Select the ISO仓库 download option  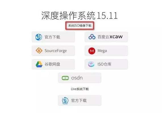coord(106,64)
